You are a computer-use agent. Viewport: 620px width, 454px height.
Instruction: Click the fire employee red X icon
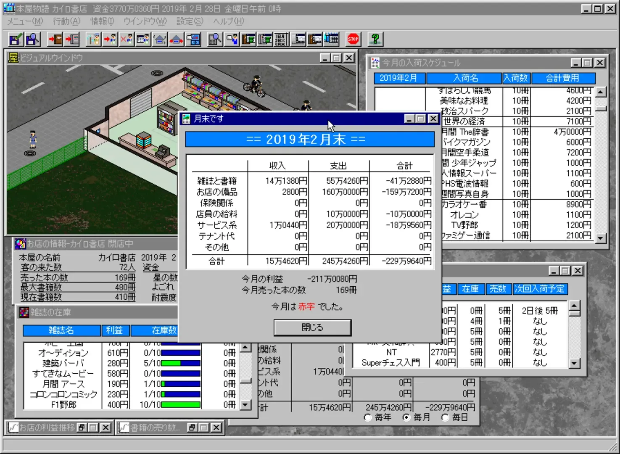tap(126, 40)
